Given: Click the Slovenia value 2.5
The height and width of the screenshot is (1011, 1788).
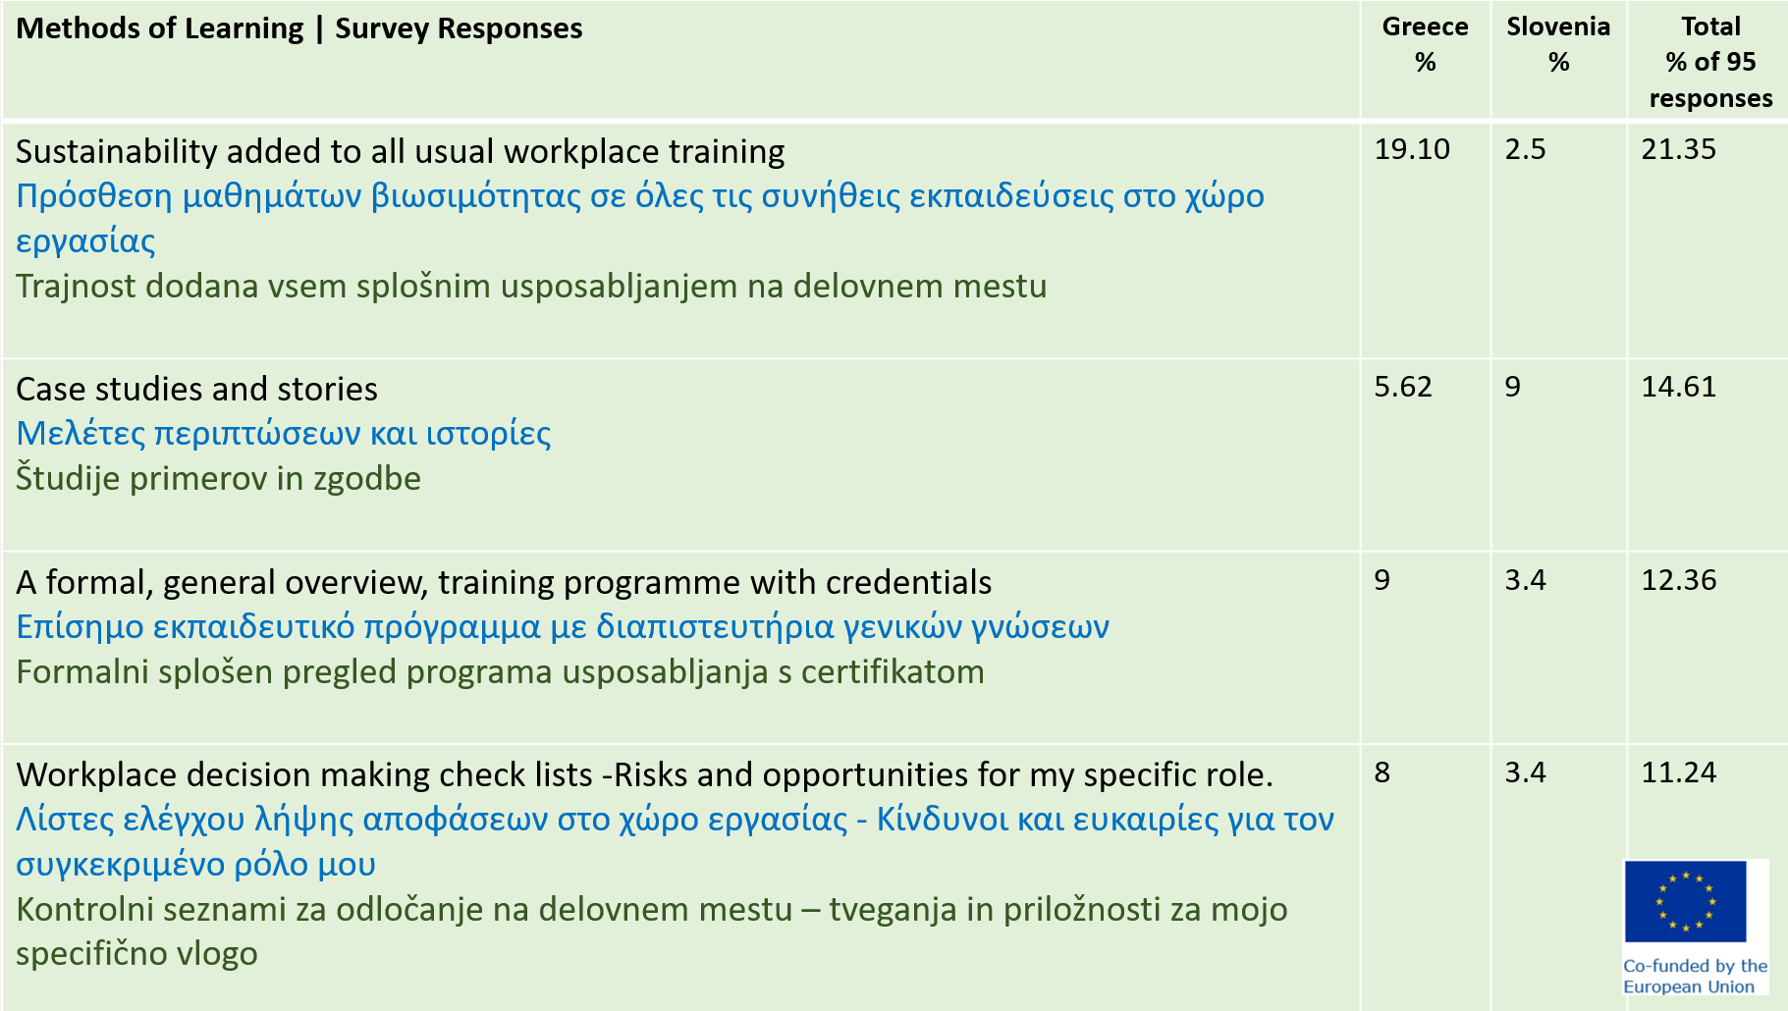Looking at the screenshot, I should 1525,149.
